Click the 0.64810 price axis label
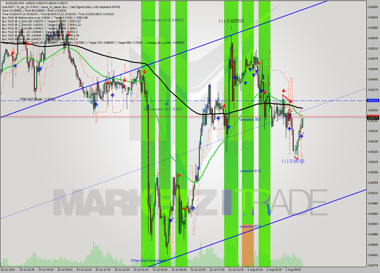Viewport: 380px width, 273px height. 373,255
